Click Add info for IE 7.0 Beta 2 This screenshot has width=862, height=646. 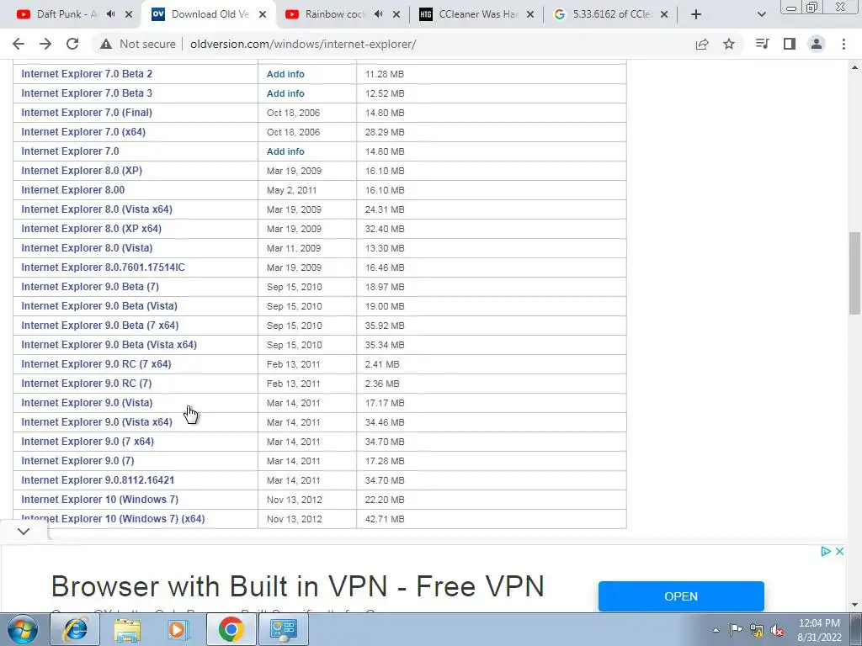coord(285,74)
